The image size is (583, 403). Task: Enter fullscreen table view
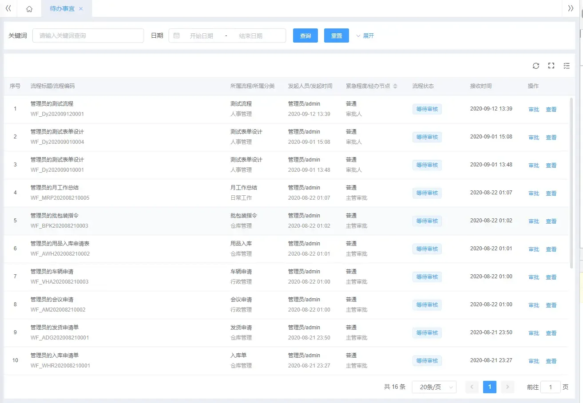[x=551, y=66]
